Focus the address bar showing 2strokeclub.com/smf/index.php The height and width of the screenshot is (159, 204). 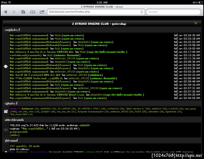point(96,12)
